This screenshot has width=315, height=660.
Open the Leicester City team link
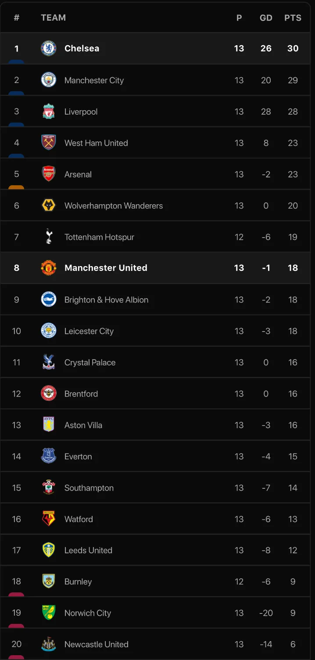point(89,331)
